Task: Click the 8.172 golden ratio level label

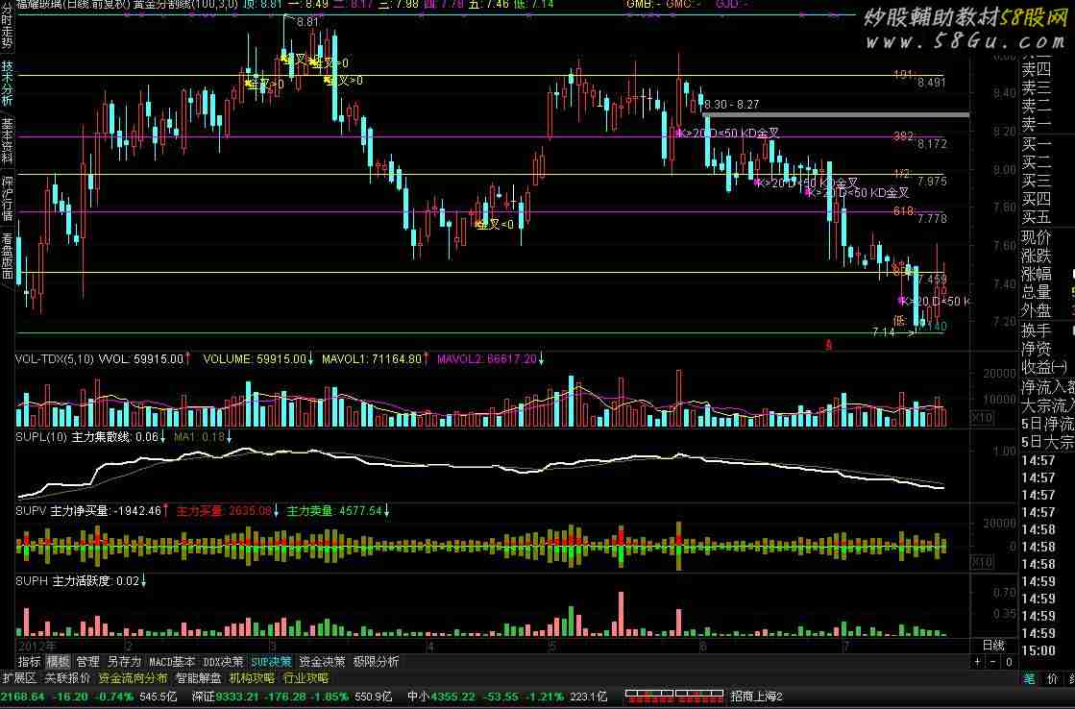Action: click(932, 143)
